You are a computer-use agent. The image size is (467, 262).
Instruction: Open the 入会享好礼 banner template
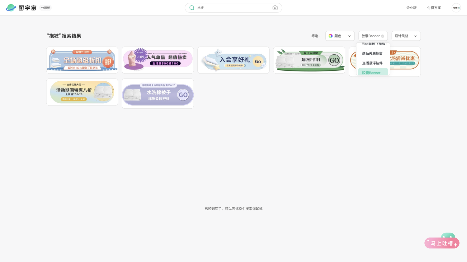[x=233, y=60]
